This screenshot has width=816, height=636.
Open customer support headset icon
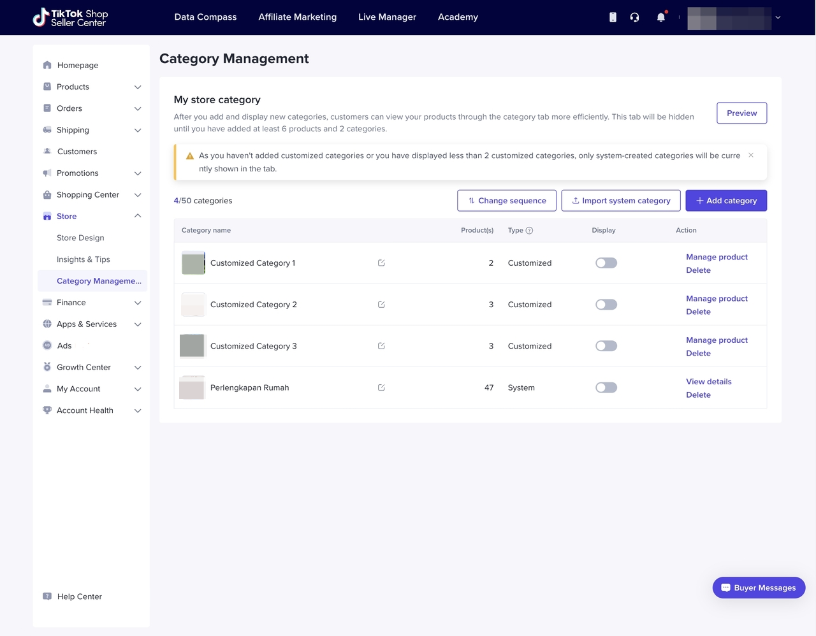(x=634, y=17)
